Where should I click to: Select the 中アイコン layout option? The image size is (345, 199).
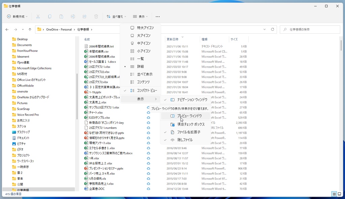coord(141,43)
